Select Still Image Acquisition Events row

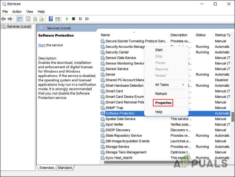(x=165, y=141)
